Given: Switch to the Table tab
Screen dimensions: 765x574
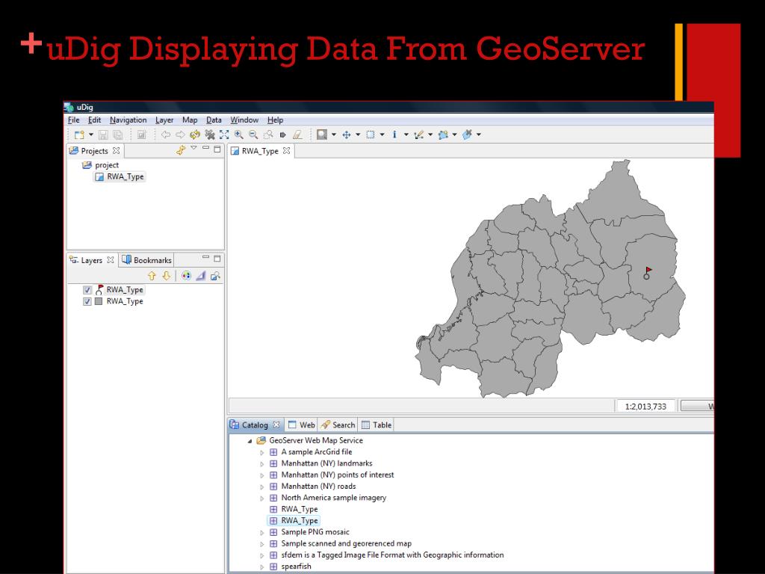Looking at the screenshot, I should coord(377,425).
